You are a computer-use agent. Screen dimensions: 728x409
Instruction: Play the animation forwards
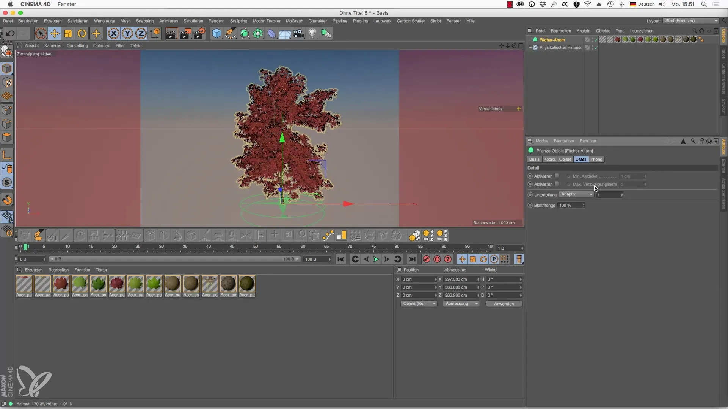pyautogui.click(x=376, y=259)
